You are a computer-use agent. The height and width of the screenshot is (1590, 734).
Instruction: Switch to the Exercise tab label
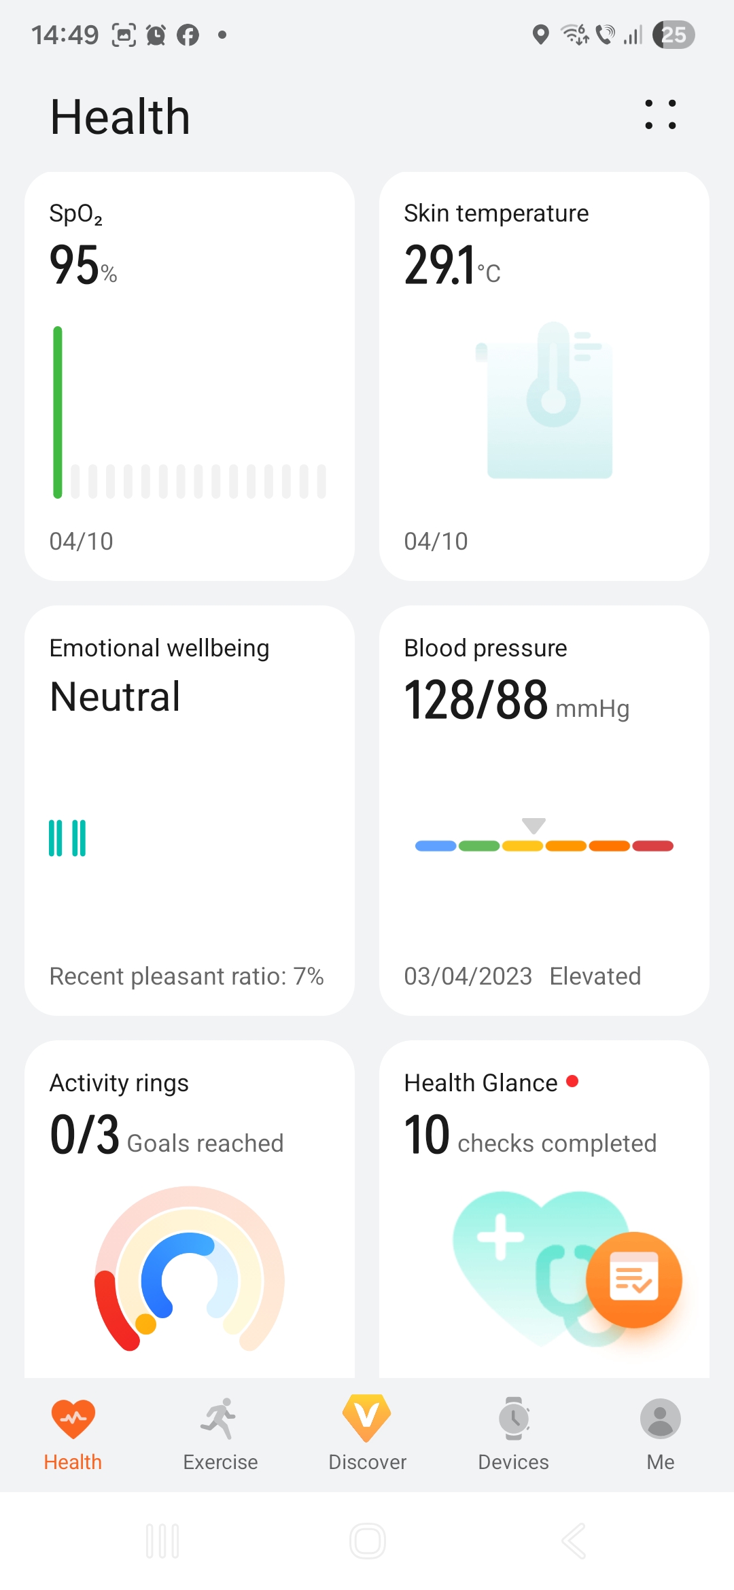[220, 1462]
